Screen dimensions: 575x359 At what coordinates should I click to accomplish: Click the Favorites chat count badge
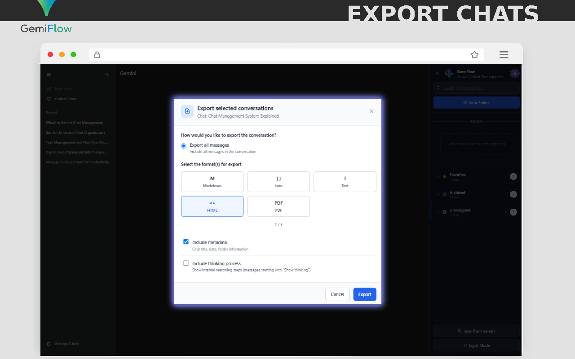[x=513, y=177]
